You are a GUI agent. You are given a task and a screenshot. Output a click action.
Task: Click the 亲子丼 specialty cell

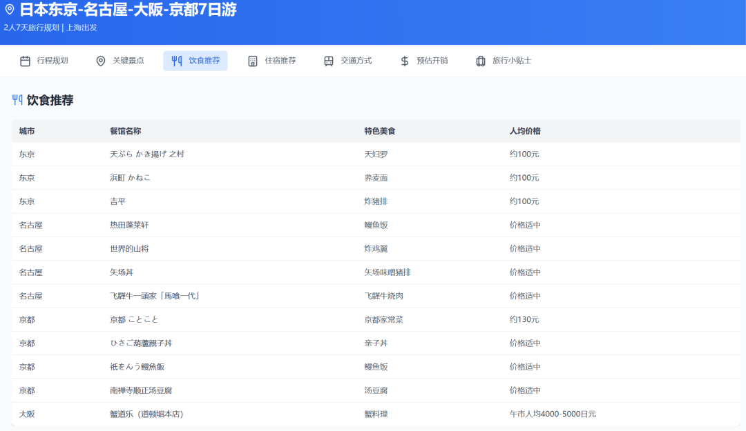(x=376, y=343)
